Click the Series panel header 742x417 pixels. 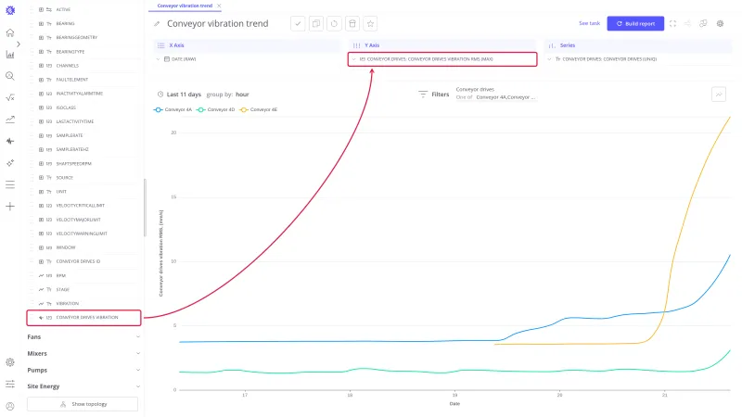(x=638, y=45)
